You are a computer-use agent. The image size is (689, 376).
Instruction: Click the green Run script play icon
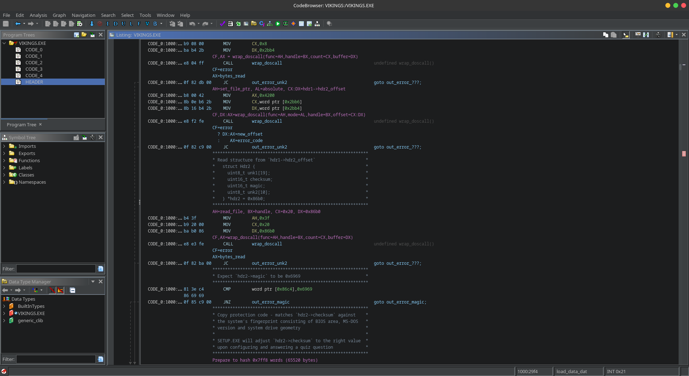pyautogui.click(x=278, y=24)
